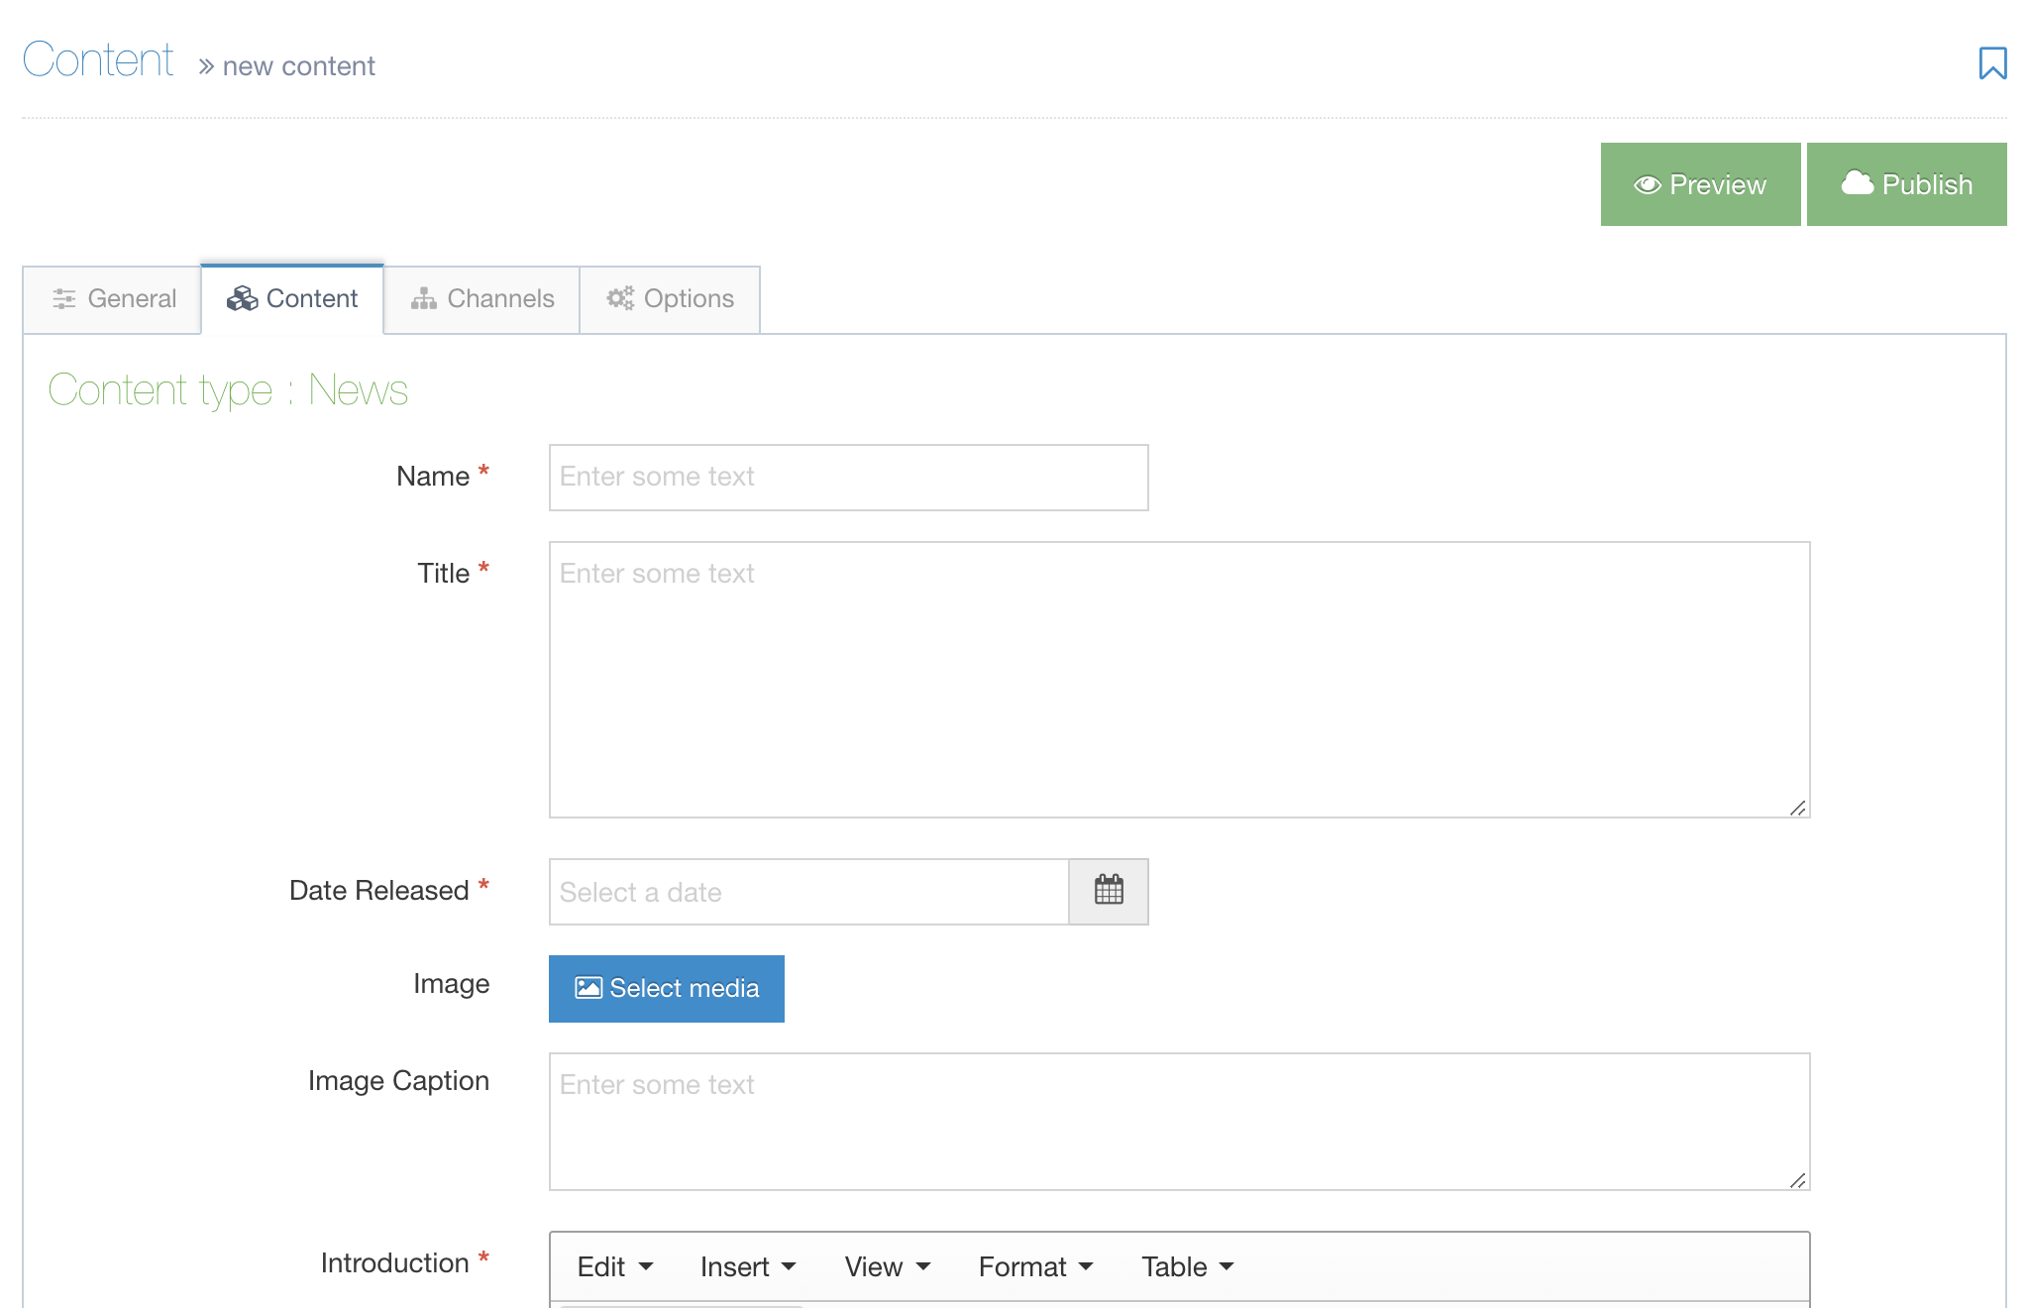Screen dimensions: 2029x1308
Task: Switch to the General tab
Action: [x=113, y=298]
